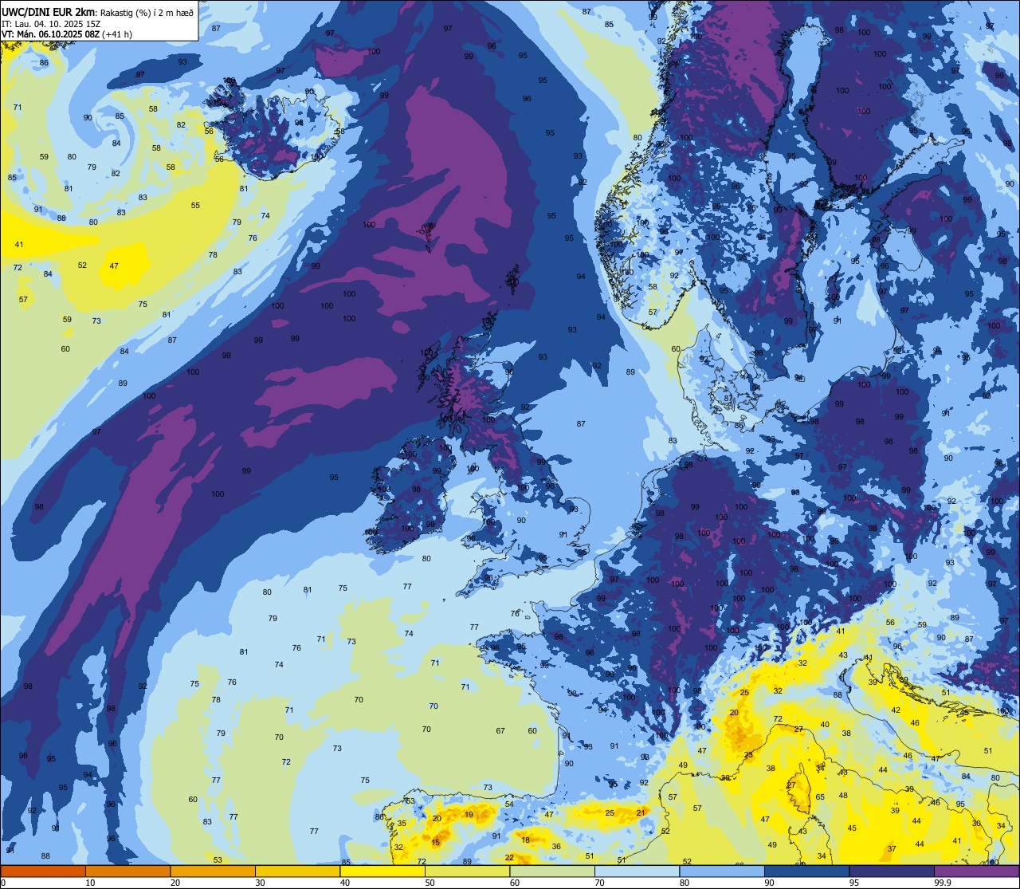Click the '19' humidity value over northern Spain
The width and height of the screenshot is (1020, 889).
pos(469,814)
